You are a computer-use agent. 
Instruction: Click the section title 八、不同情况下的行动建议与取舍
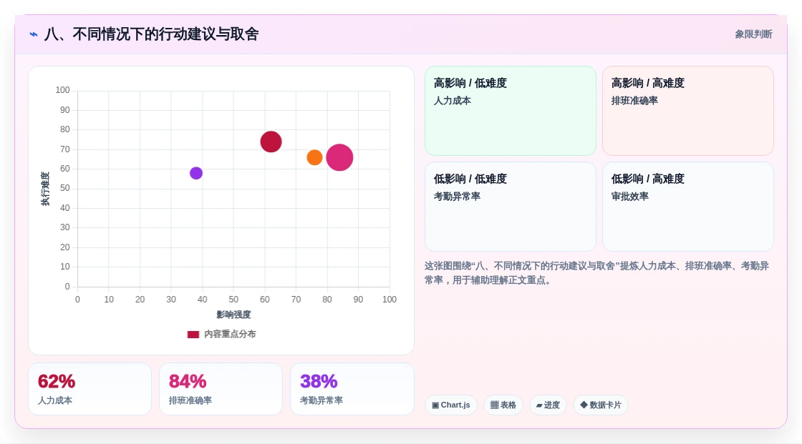(151, 34)
